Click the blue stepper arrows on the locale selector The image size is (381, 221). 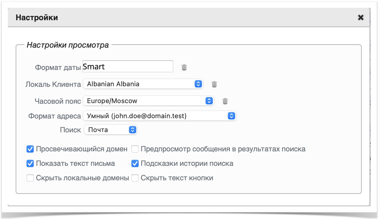(198, 84)
